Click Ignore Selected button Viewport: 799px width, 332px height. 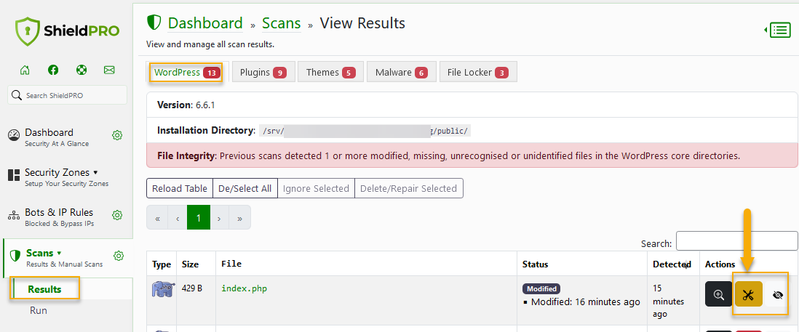[x=316, y=188]
